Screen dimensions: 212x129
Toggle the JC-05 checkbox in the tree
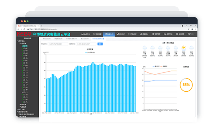click(23, 56)
